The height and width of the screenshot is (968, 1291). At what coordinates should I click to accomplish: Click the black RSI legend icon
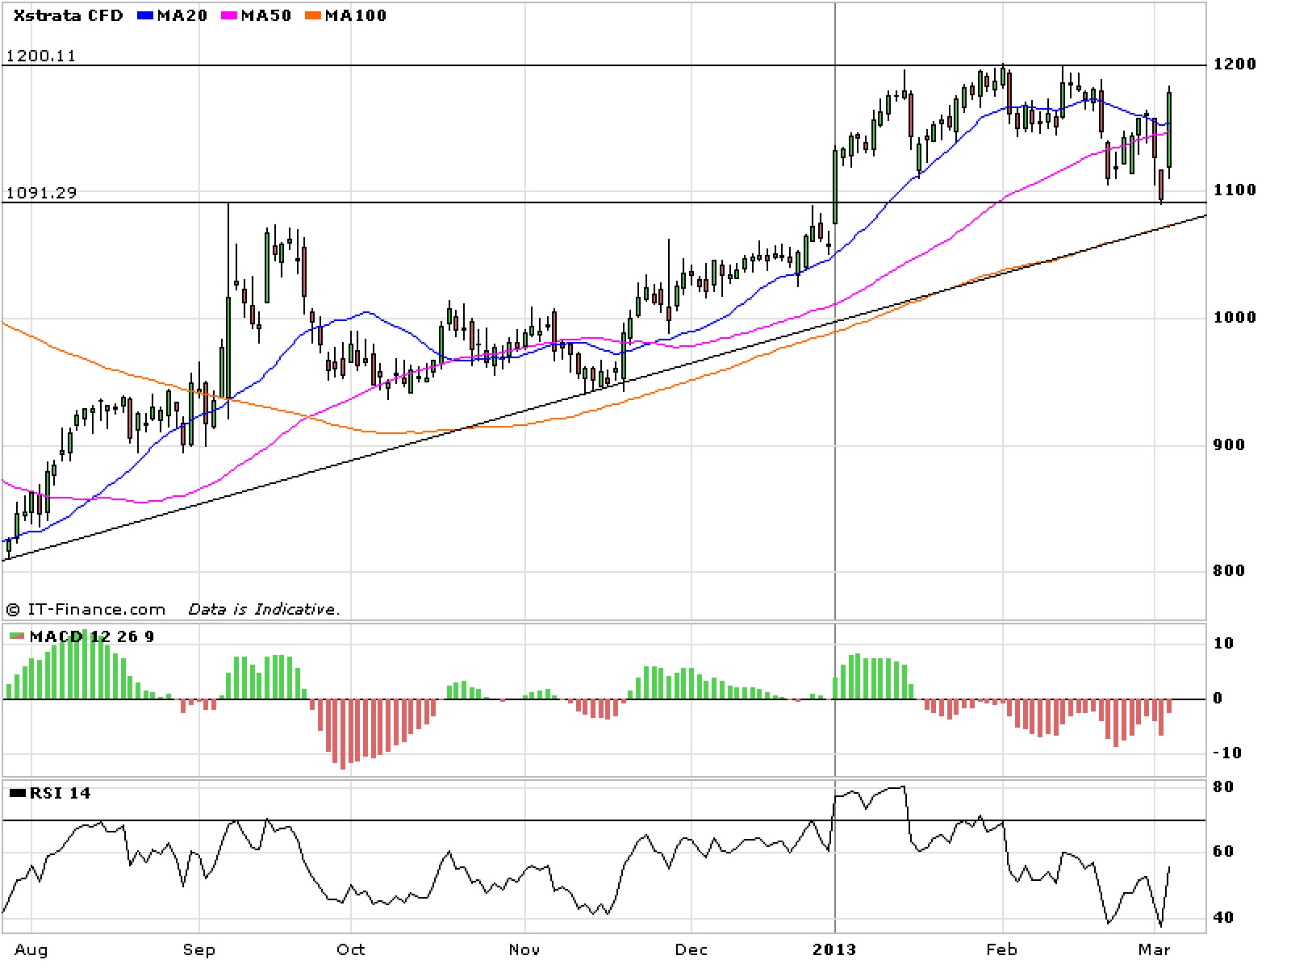pyautogui.click(x=17, y=793)
